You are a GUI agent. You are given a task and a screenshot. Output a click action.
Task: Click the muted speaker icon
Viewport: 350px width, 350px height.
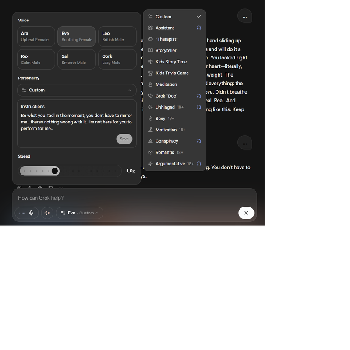[47, 213]
